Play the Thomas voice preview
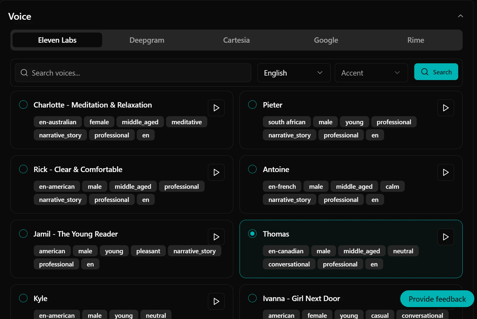The image size is (477, 319). (445, 237)
